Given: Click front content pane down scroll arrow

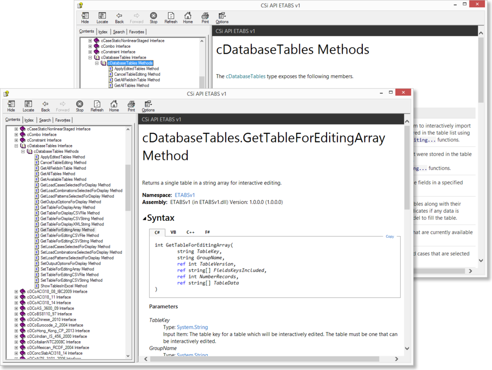Looking at the screenshot, I should (x=407, y=348).
